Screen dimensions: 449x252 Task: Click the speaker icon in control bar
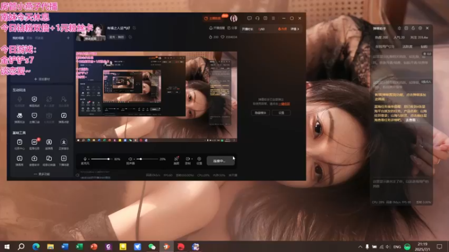130,159
